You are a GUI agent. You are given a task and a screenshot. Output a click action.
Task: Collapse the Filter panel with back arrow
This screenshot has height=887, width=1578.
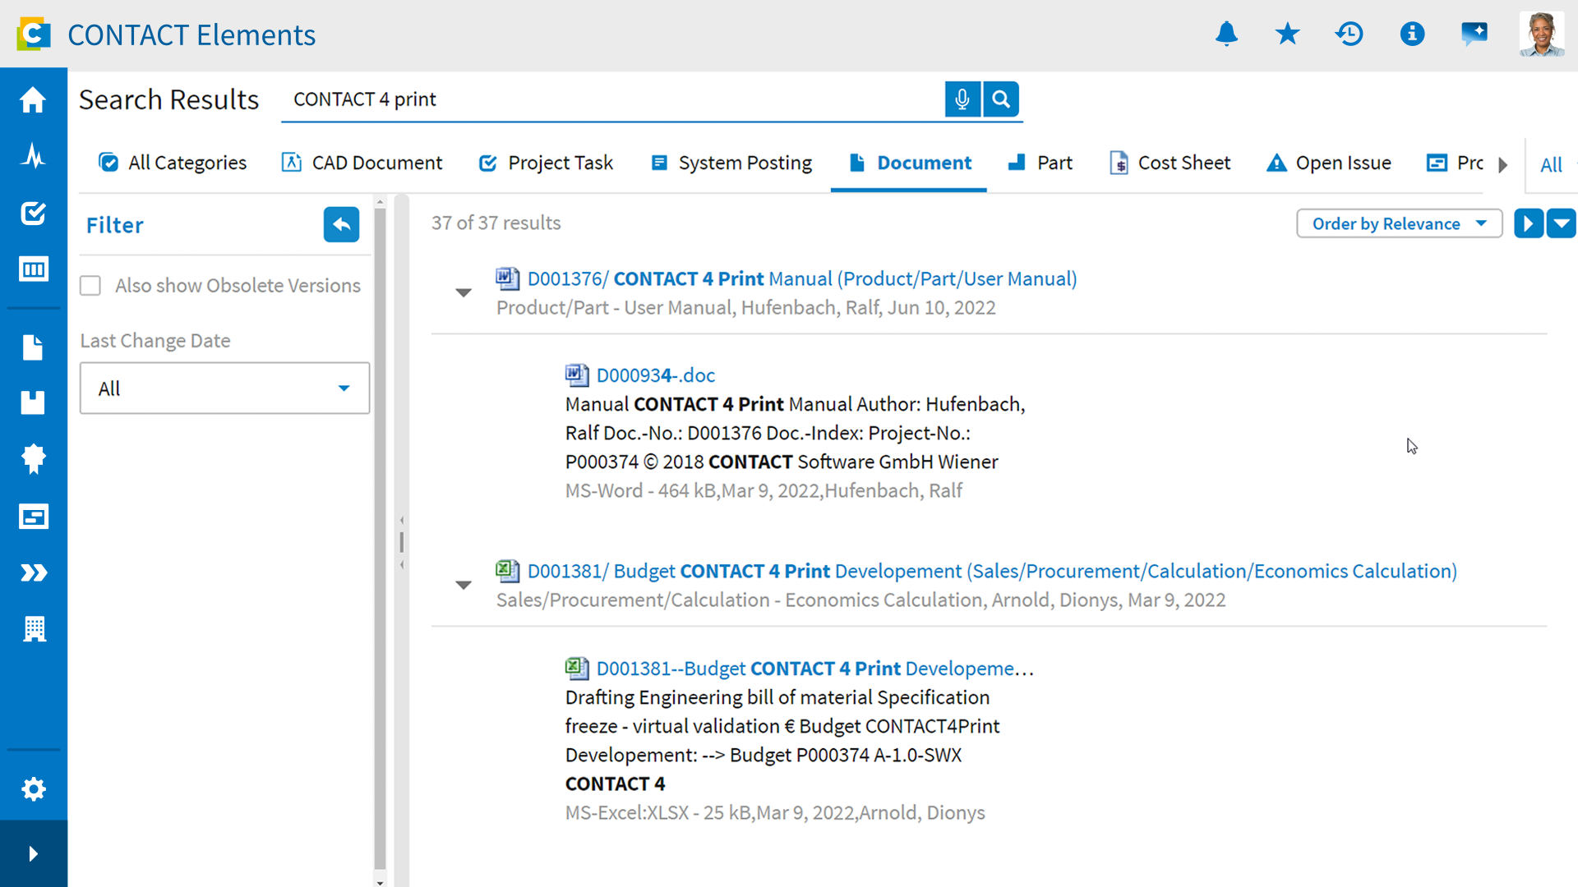341,224
